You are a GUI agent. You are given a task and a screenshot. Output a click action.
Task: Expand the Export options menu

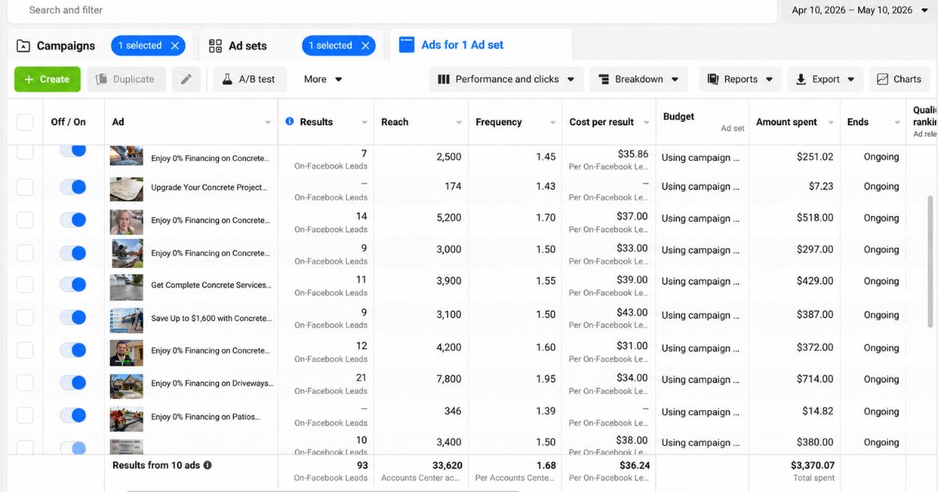825,79
